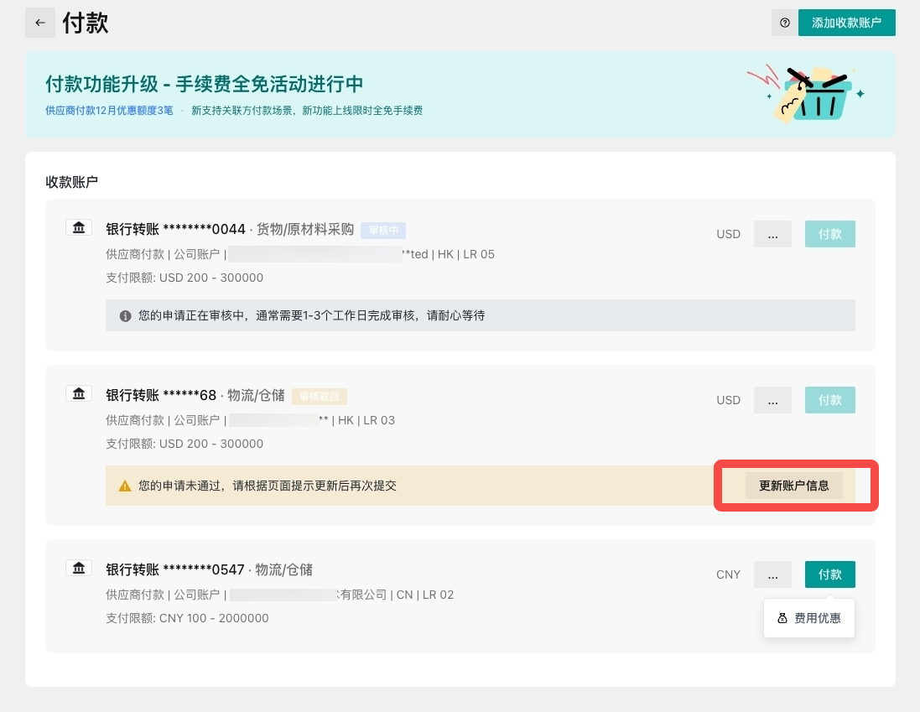
Task: Expand more options for CNY account 0547
Action: click(x=772, y=574)
